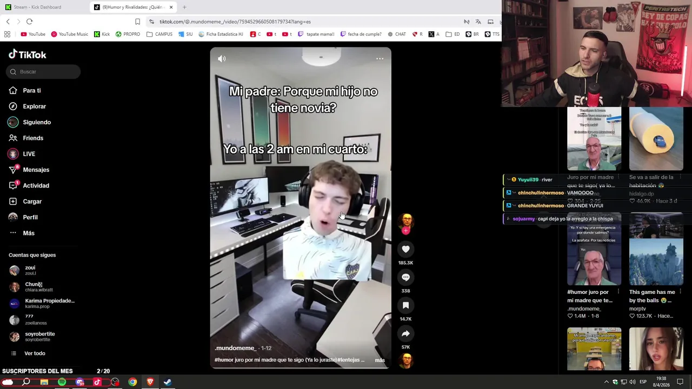
Task: Open the browser apps grid icon
Action: pyautogui.click(x=7, y=34)
